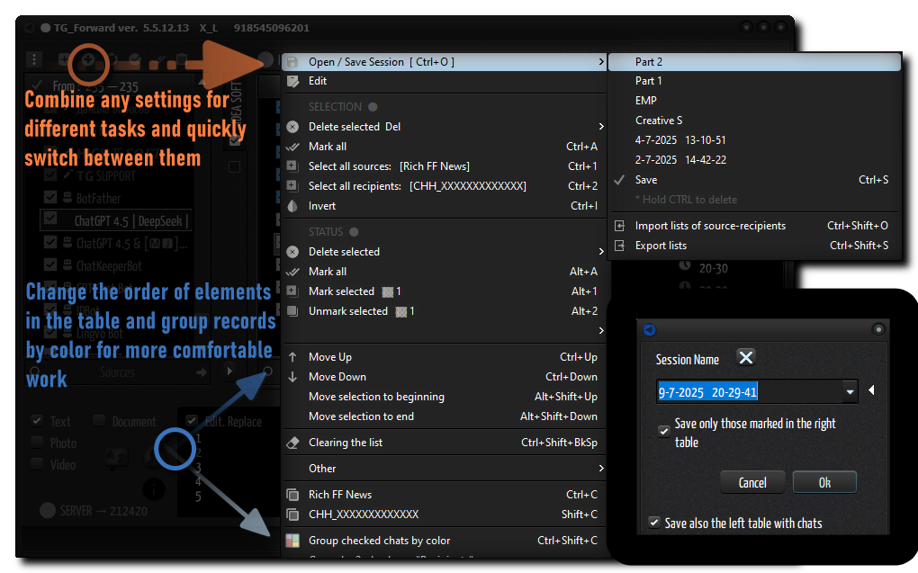The width and height of the screenshot is (918, 573).
Task: Load the EMP session
Action: click(x=755, y=101)
